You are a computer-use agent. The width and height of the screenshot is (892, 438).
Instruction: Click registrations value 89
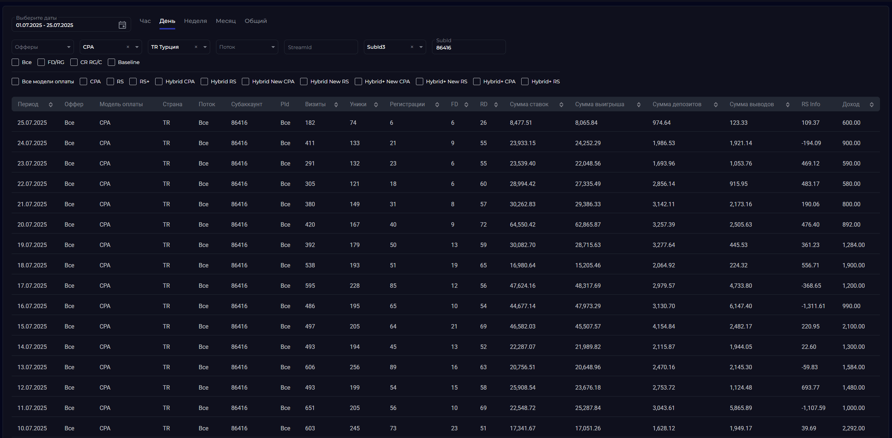pos(393,367)
